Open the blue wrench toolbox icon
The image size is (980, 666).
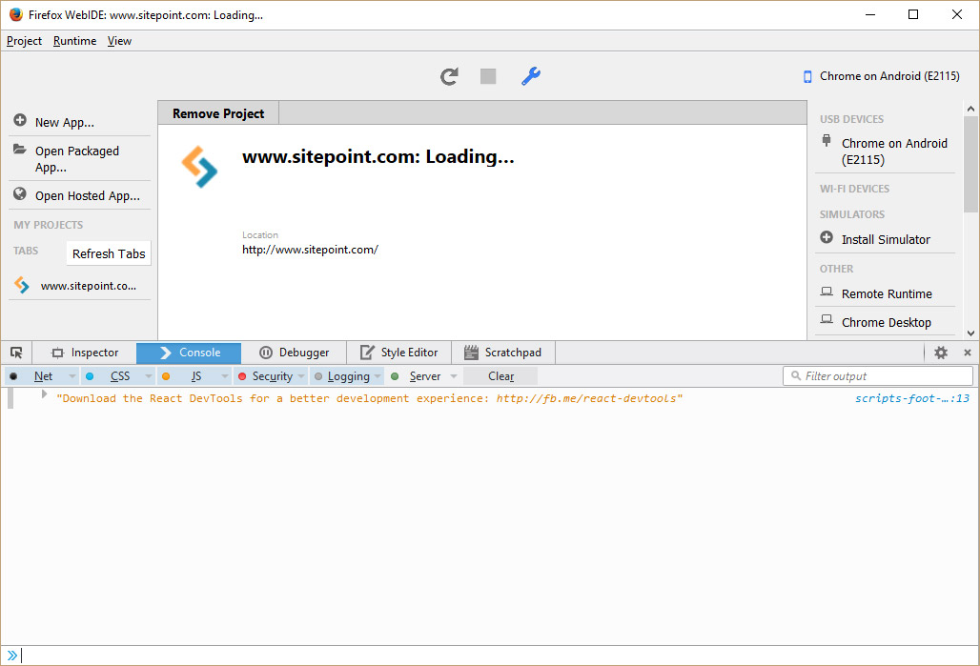click(531, 76)
